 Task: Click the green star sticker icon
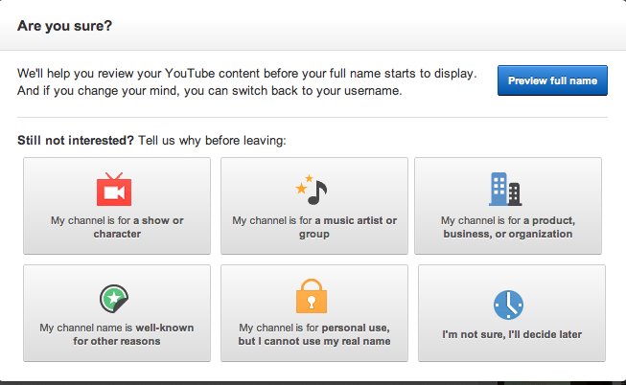point(114,299)
